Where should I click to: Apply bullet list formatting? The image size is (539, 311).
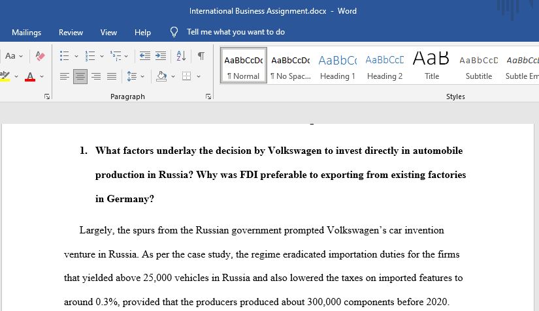pyautogui.click(x=64, y=55)
